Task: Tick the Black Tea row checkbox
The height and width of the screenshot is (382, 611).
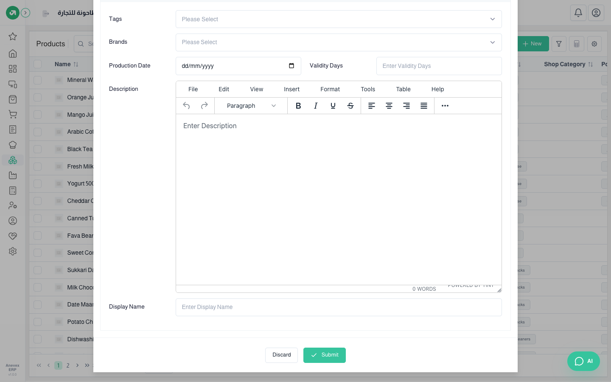Action: point(38,149)
